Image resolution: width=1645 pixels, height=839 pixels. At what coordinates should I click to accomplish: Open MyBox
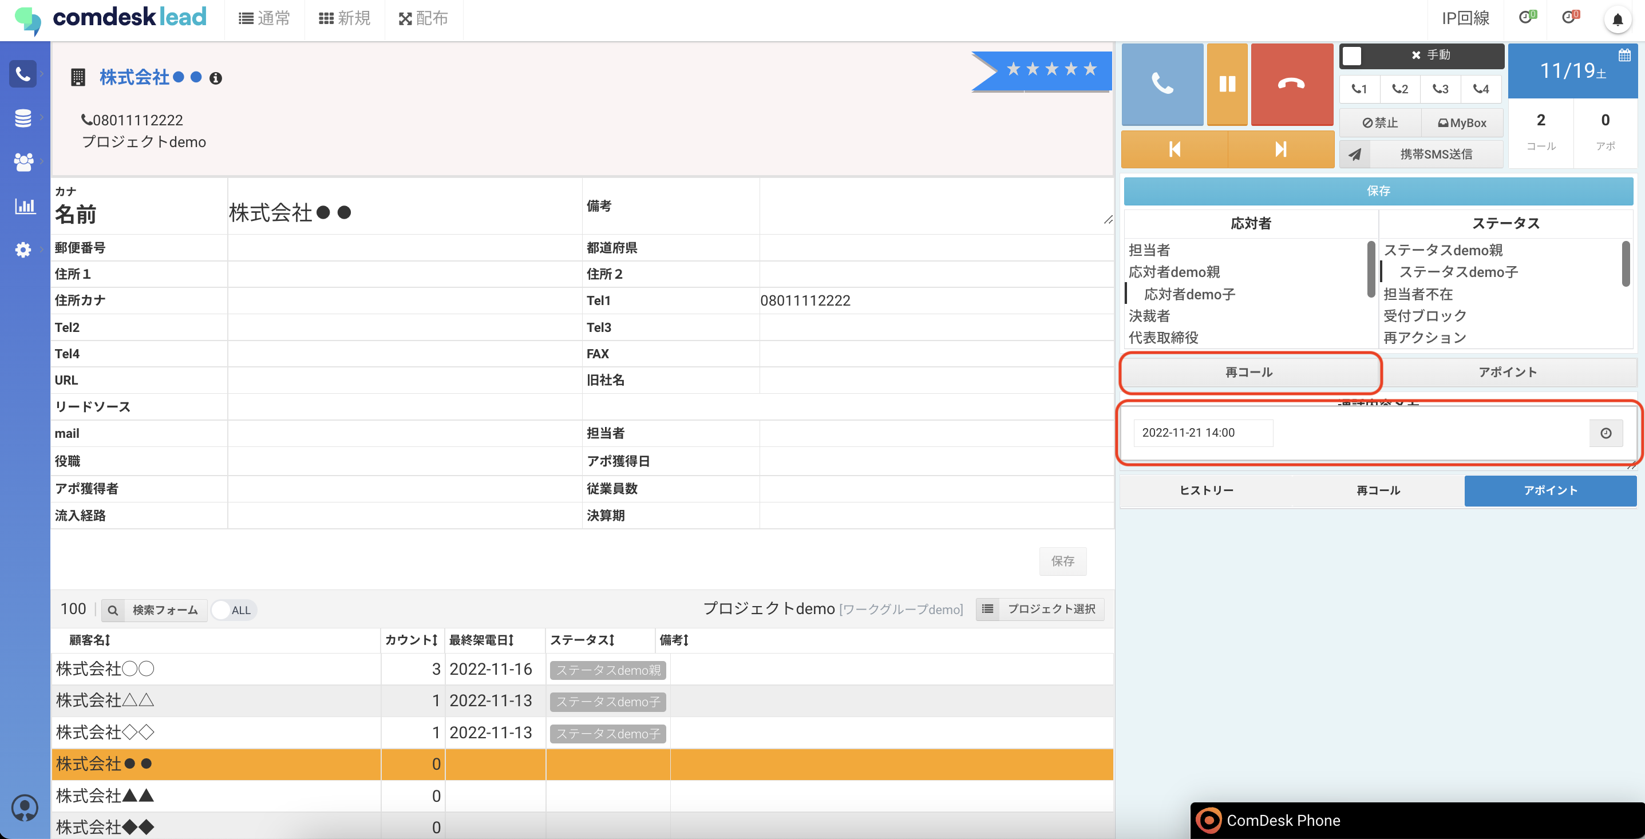coord(1462,122)
